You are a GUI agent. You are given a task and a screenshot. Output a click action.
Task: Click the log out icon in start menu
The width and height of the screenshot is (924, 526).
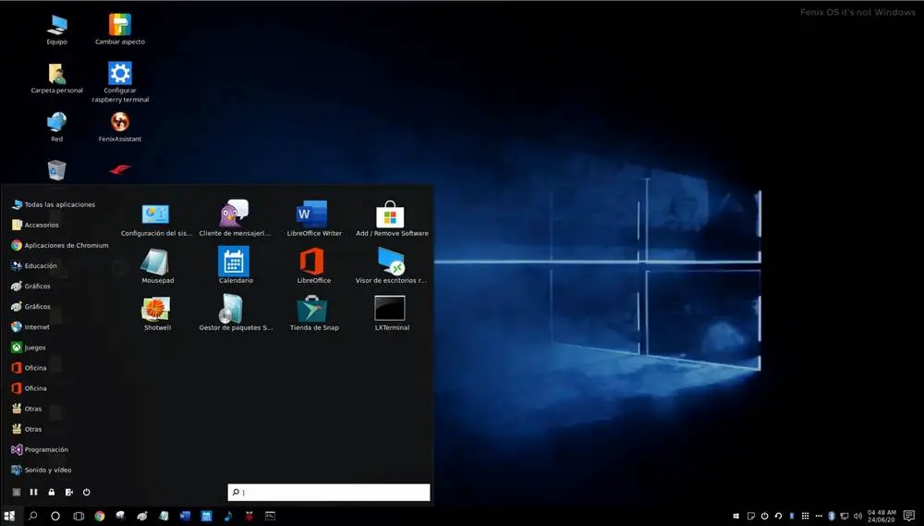69,492
